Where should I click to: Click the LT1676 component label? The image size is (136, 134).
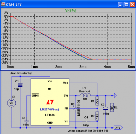[x=50, y=115]
